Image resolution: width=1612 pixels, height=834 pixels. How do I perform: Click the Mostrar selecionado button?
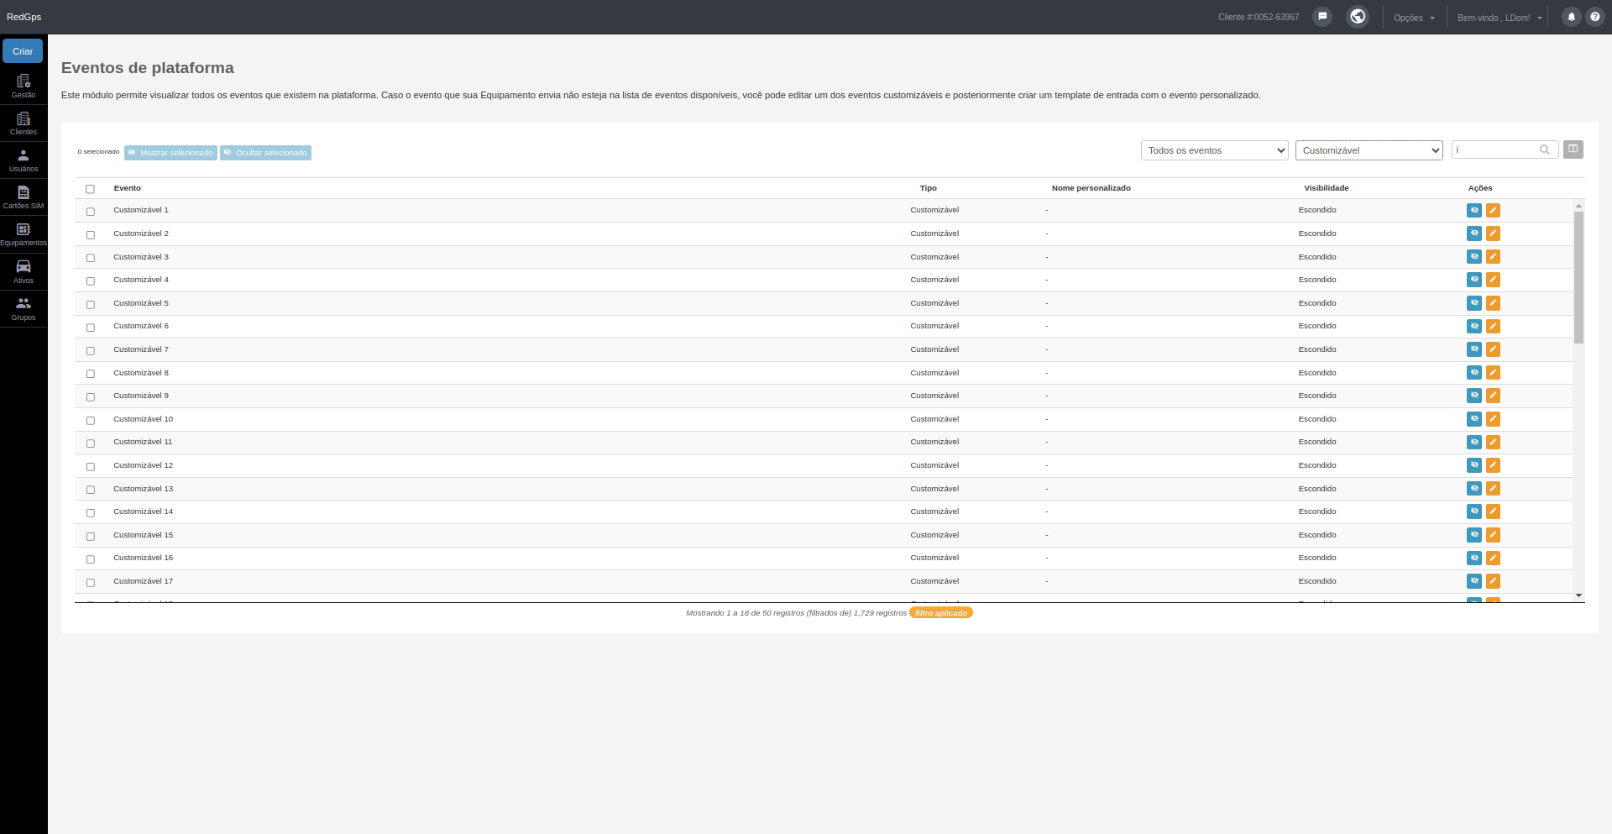[170, 153]
